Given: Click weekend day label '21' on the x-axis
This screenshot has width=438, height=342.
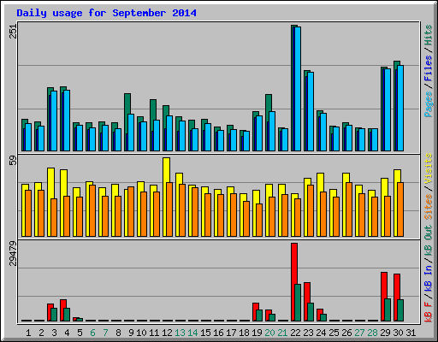Looking at the screenshot, I should [x=282, y=333].
